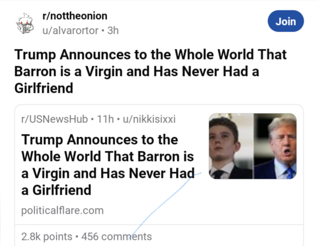Join the r/nottheonion community
This screenshot has width=318, height=246.
click(286, 21)
